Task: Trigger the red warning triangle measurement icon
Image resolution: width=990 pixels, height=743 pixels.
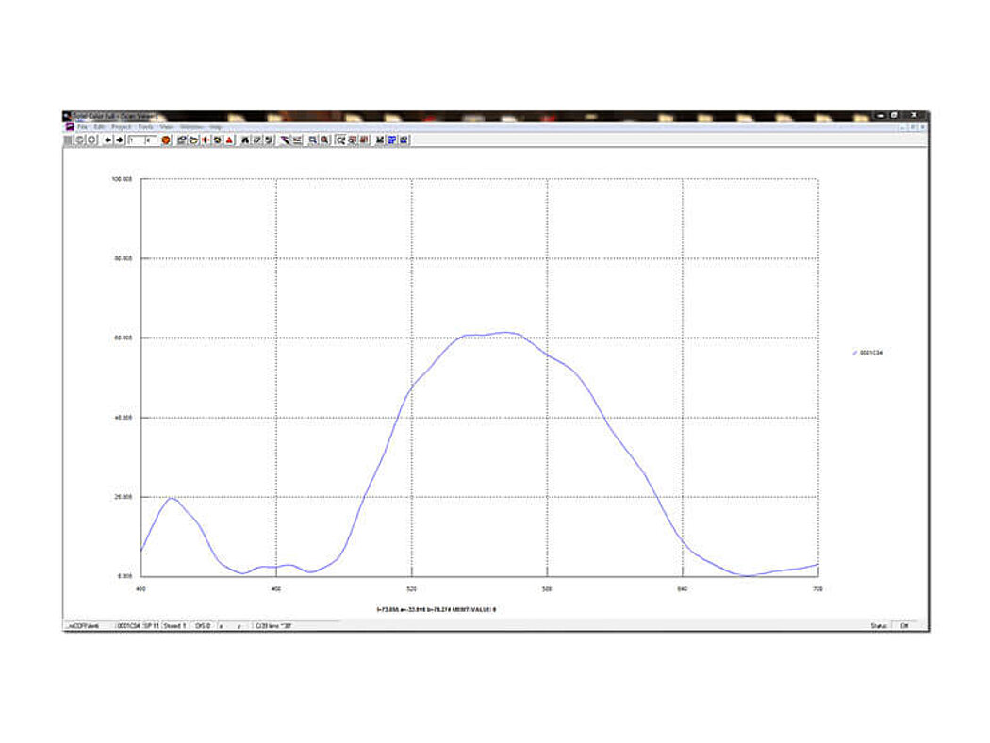Action: click(x=228, y=140)
